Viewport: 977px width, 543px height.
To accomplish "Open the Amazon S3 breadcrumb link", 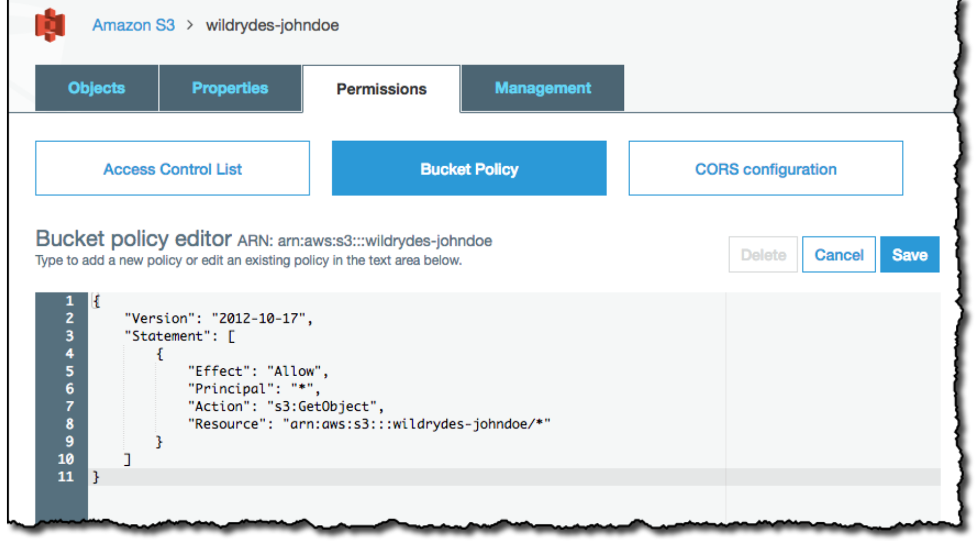I will click(x=133, y=25).
